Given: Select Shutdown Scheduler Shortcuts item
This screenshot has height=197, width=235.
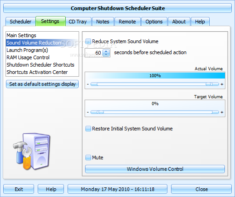Looking at the screenshot, I should 42,65.
